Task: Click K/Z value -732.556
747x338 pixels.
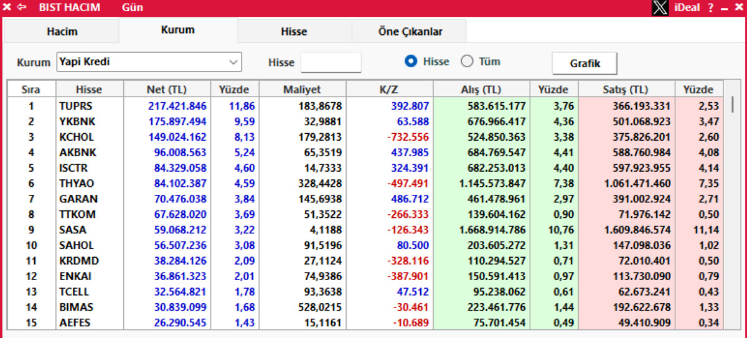Action: [408, 137]
